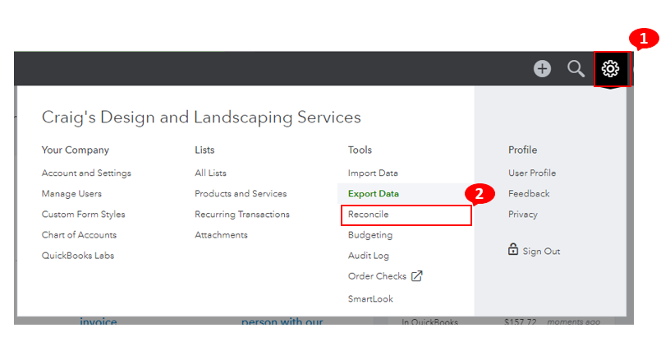Select the highlighted Export Data option
The image size is (670, 351).
[374, 194]
